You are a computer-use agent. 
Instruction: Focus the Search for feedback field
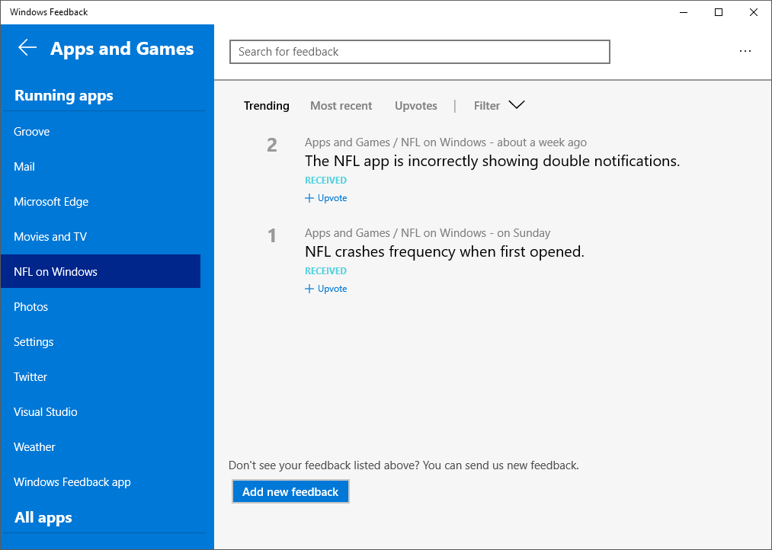click(419, 52)
